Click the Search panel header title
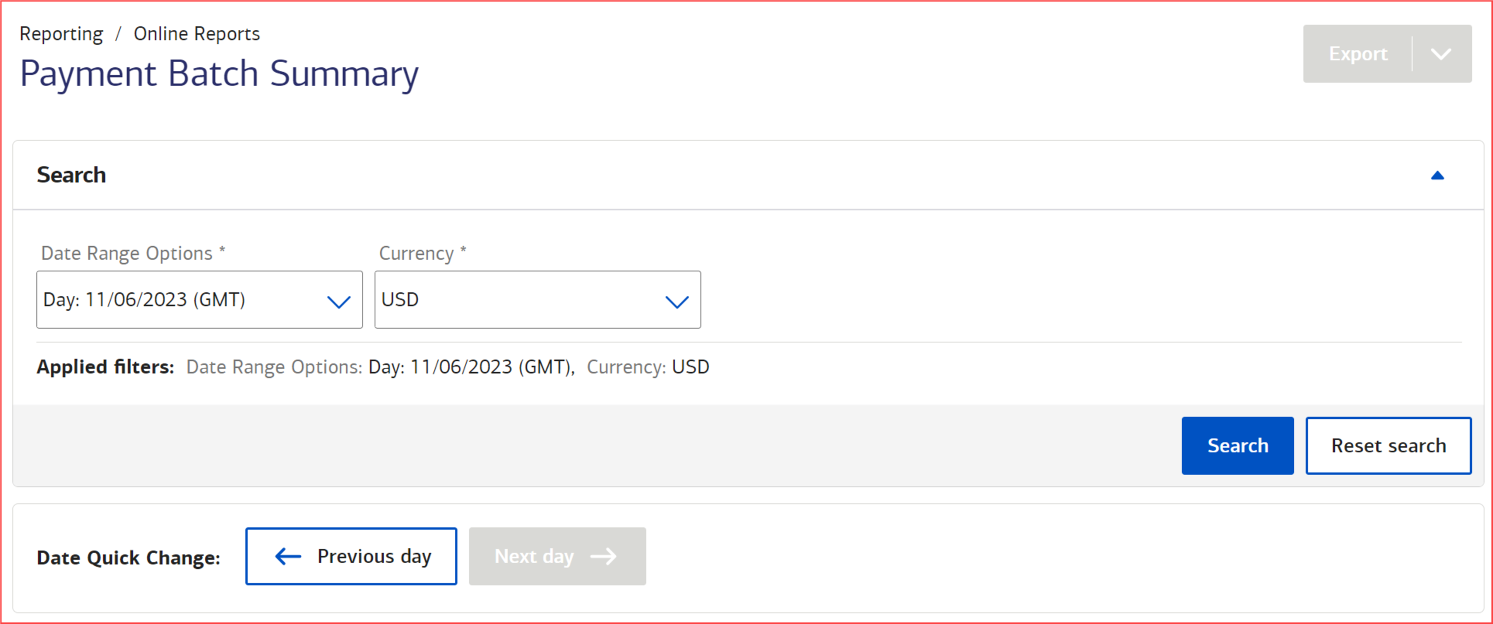 [71, 176]
